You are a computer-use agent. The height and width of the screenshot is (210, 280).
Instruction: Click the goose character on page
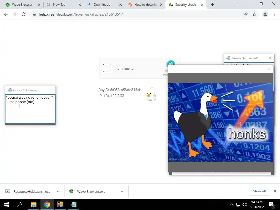pyautogui.click(x=151, y=94)
